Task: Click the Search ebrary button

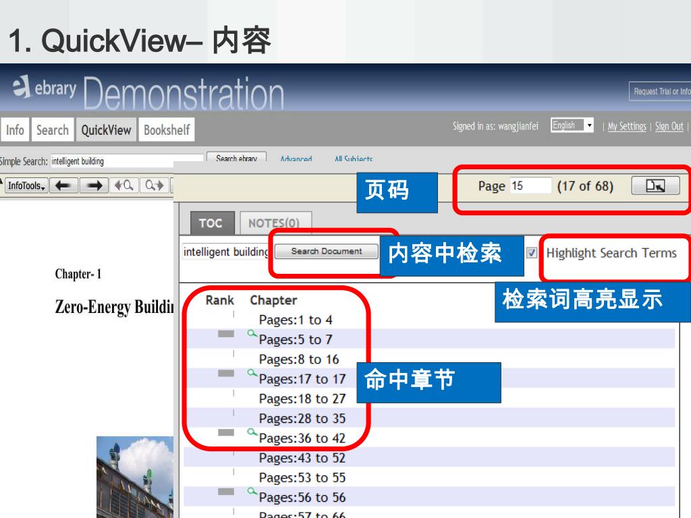Action: [237, 158]
